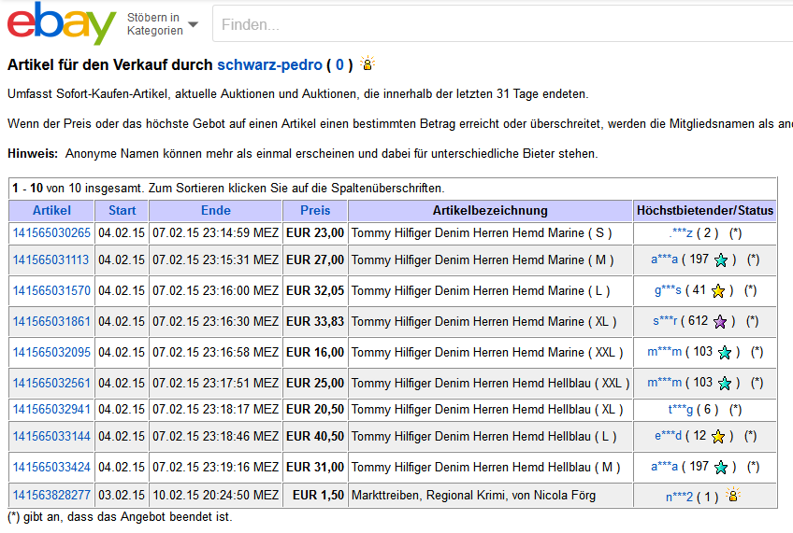
Task: Open bidder link t***g
Action: (681, 410)
